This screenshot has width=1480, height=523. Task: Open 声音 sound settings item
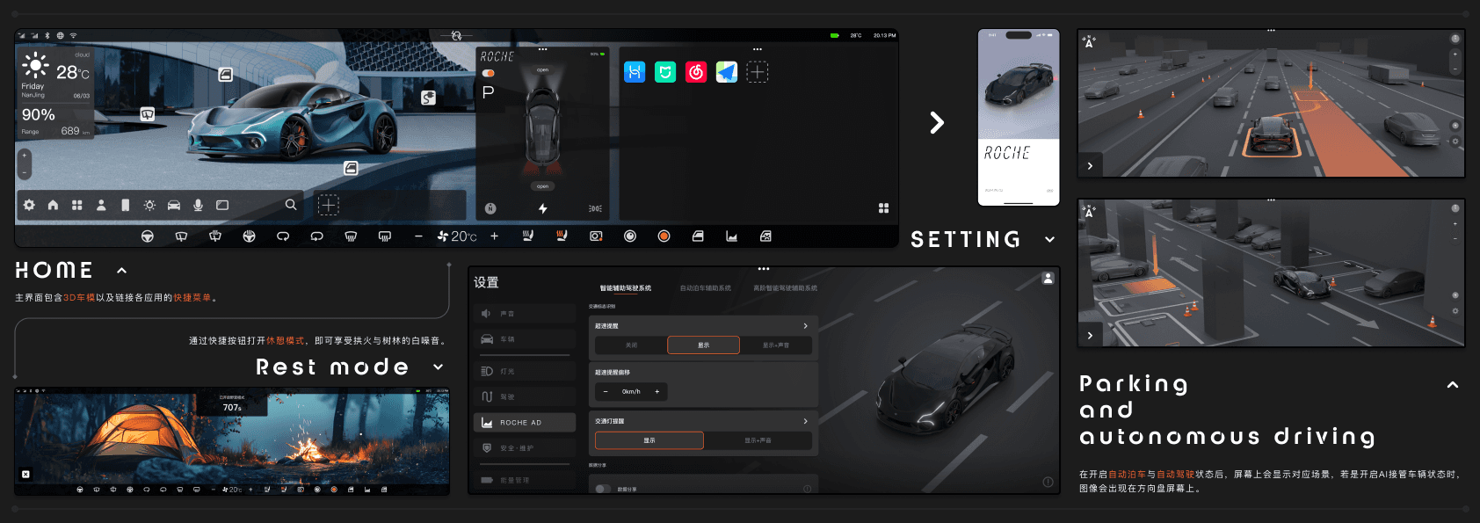click(525, 314)
